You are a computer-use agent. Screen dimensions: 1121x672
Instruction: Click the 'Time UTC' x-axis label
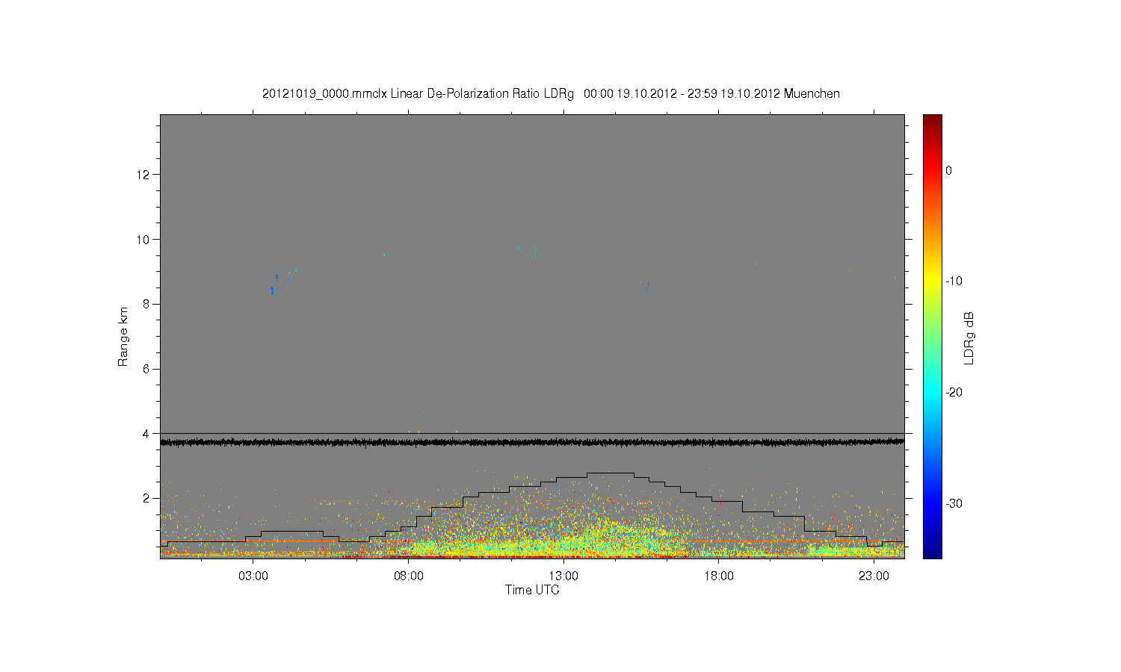[x=532, y=590]
